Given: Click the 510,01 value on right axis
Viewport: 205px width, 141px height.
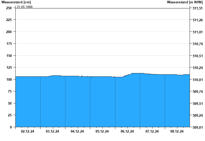Looking at the screenshot, I should pos(197,80).
